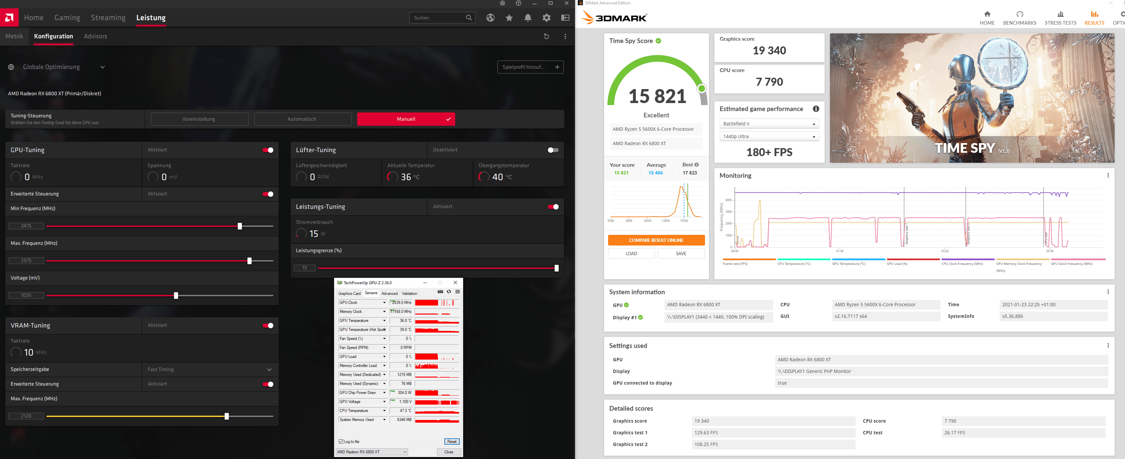This screenshot has height=459, width=1125.
Task: Click info icon next to Best score
Action: [x=697, y=165]
